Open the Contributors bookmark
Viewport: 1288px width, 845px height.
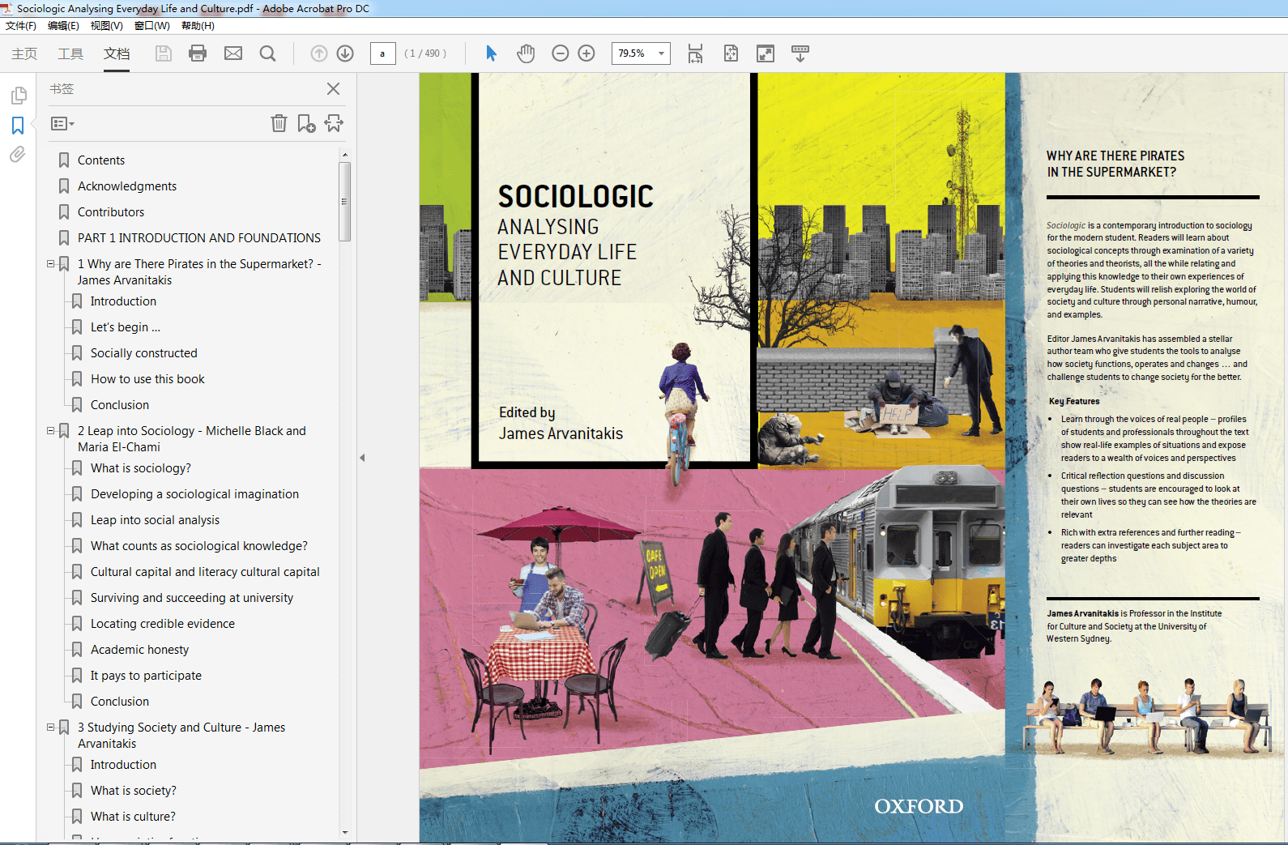coord(111,212)
